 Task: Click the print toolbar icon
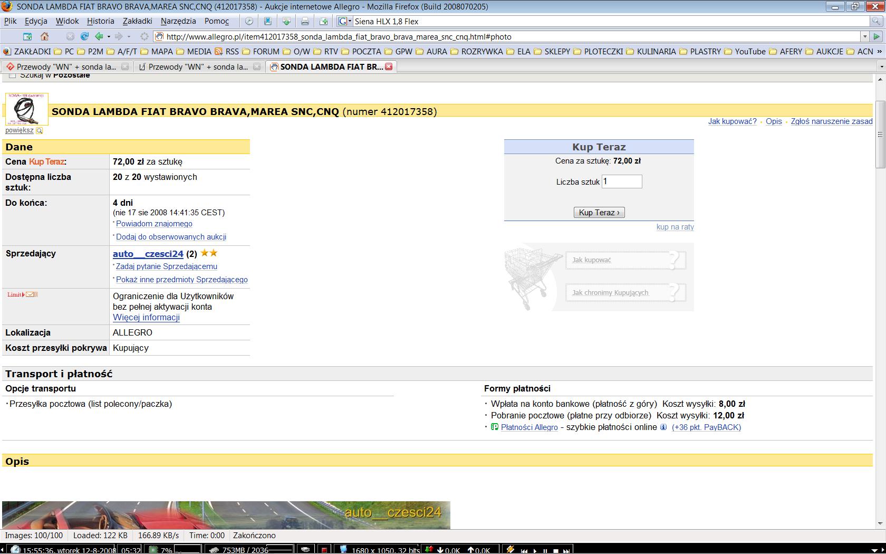305,21
